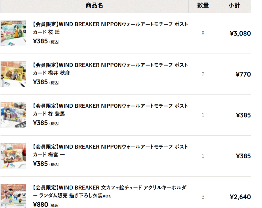This screenshot has width=262, height=208.
Task: Click the 柊 登馬 postcard product name
Action: point(110,110)
